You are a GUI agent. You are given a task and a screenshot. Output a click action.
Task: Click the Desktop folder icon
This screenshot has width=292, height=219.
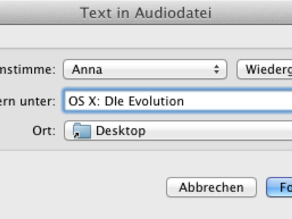(x=82, y=131)
